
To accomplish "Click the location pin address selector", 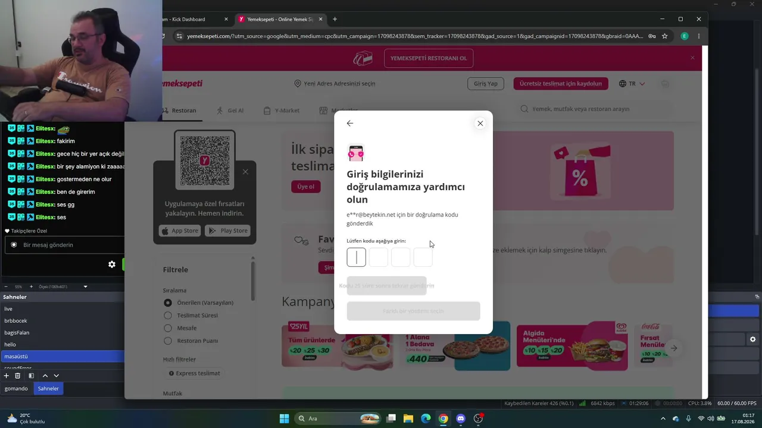I will [335, 84].
